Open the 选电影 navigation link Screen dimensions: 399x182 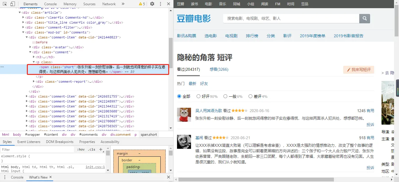point(211,36)
